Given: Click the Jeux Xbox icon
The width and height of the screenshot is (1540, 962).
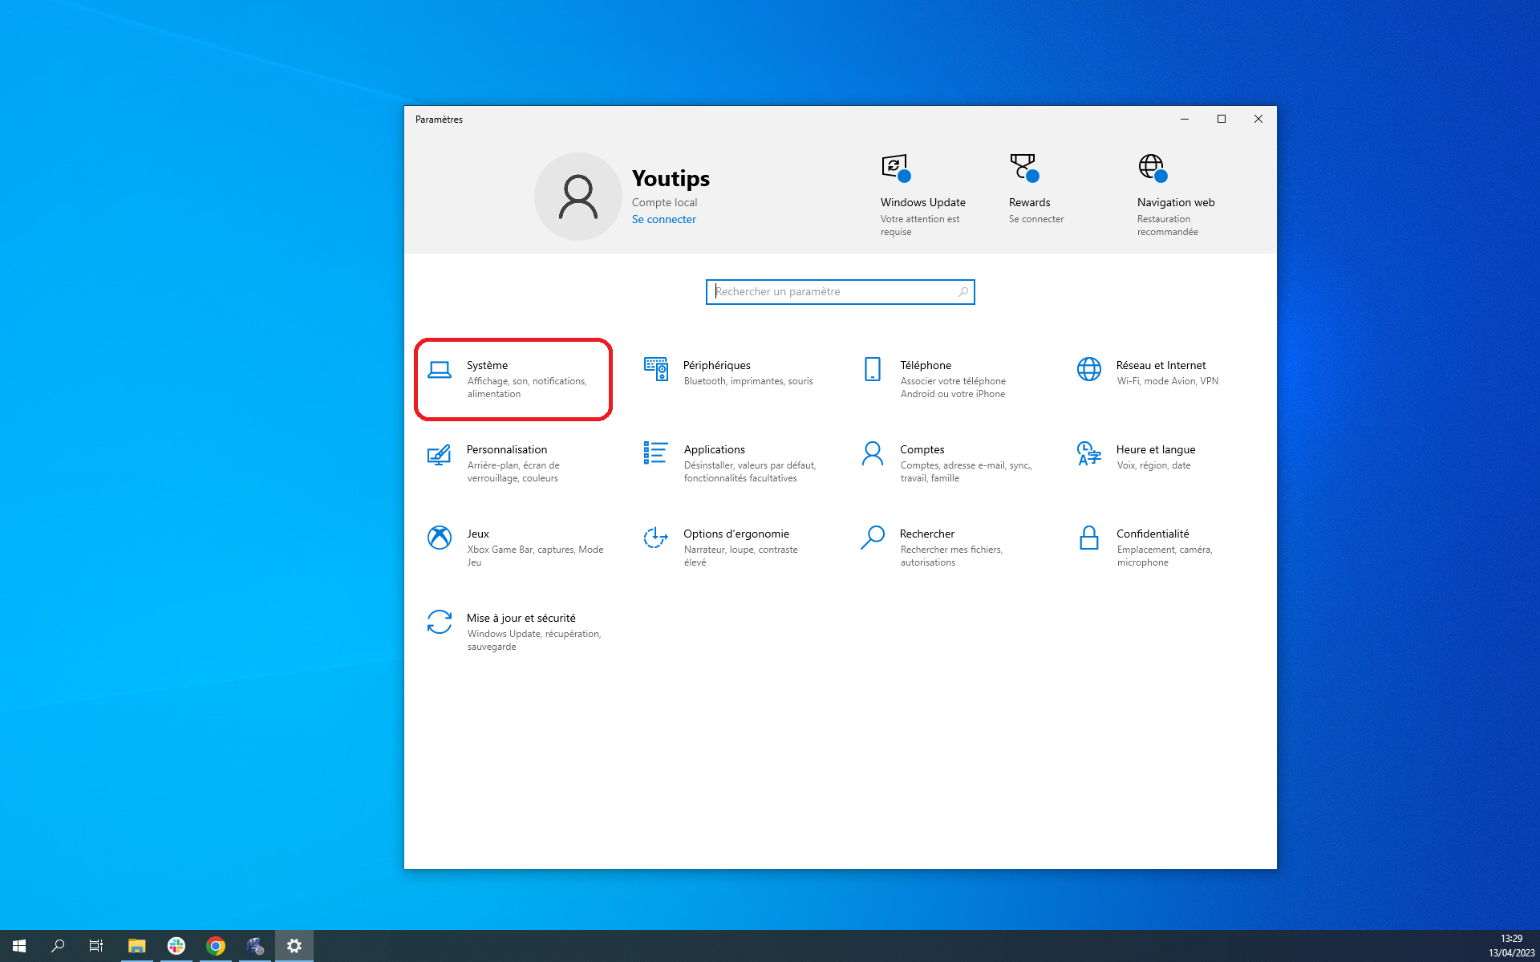Looking at the screenshot, I should [439, 538].
